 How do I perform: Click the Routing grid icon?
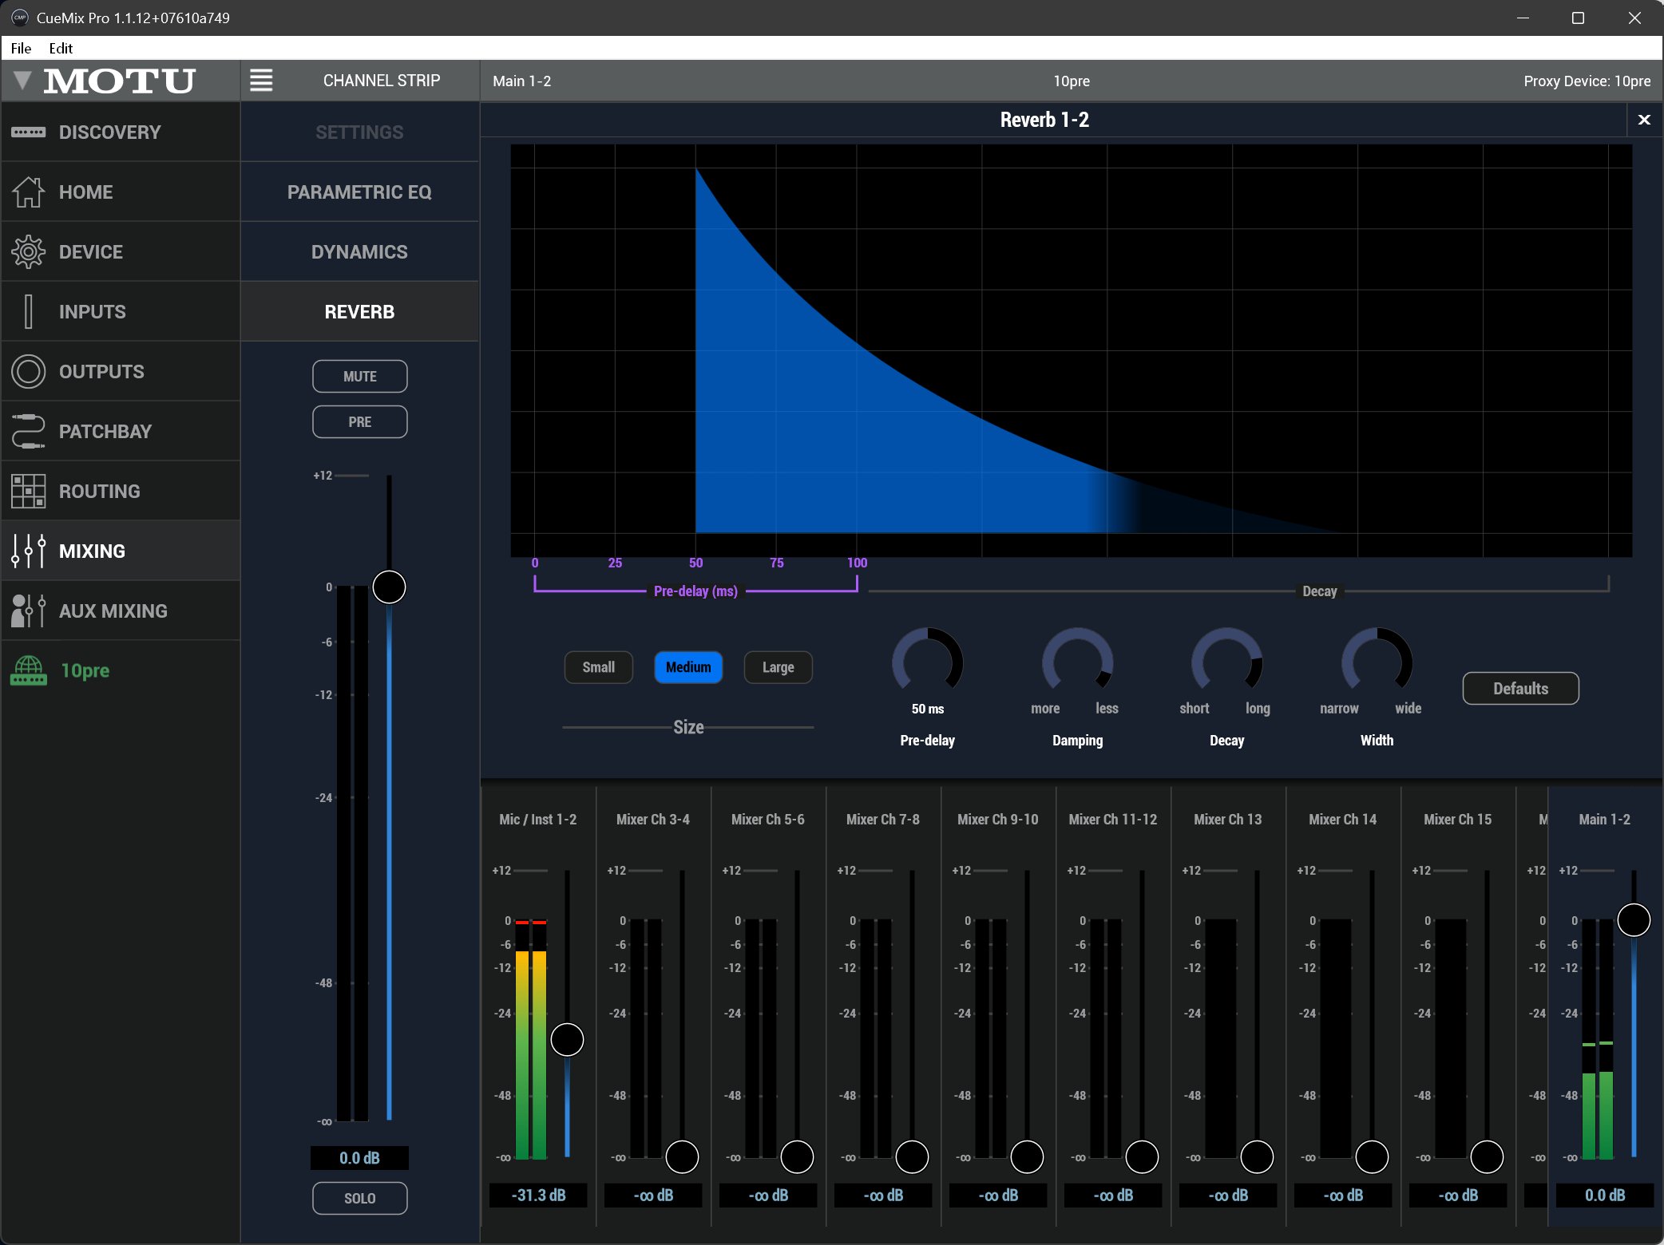[29, 491]
